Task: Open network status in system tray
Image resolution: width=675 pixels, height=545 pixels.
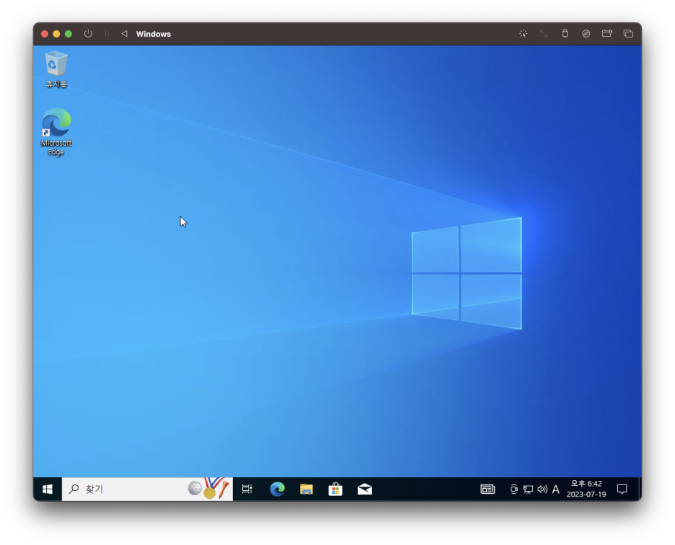Action: 528,489
